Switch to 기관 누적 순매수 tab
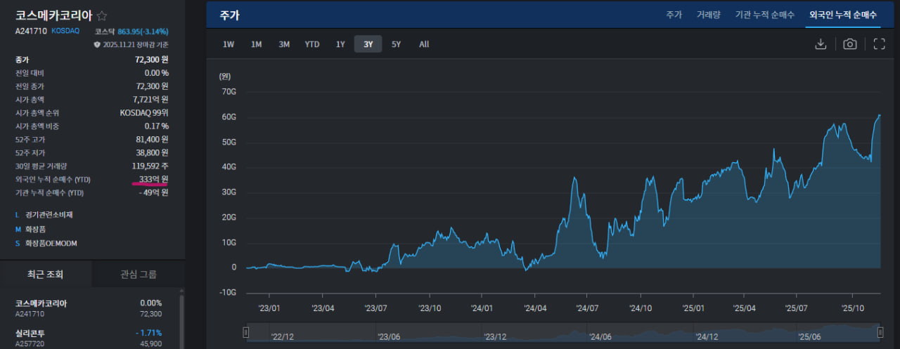 (764, 15)
